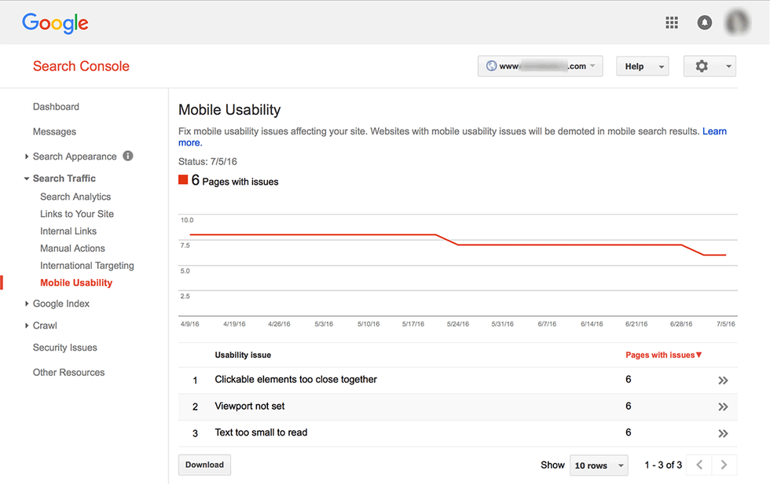Select Mobile Usability in sidebar
Image resolution: width=770 pixels, height=493 pixels.
76,282
